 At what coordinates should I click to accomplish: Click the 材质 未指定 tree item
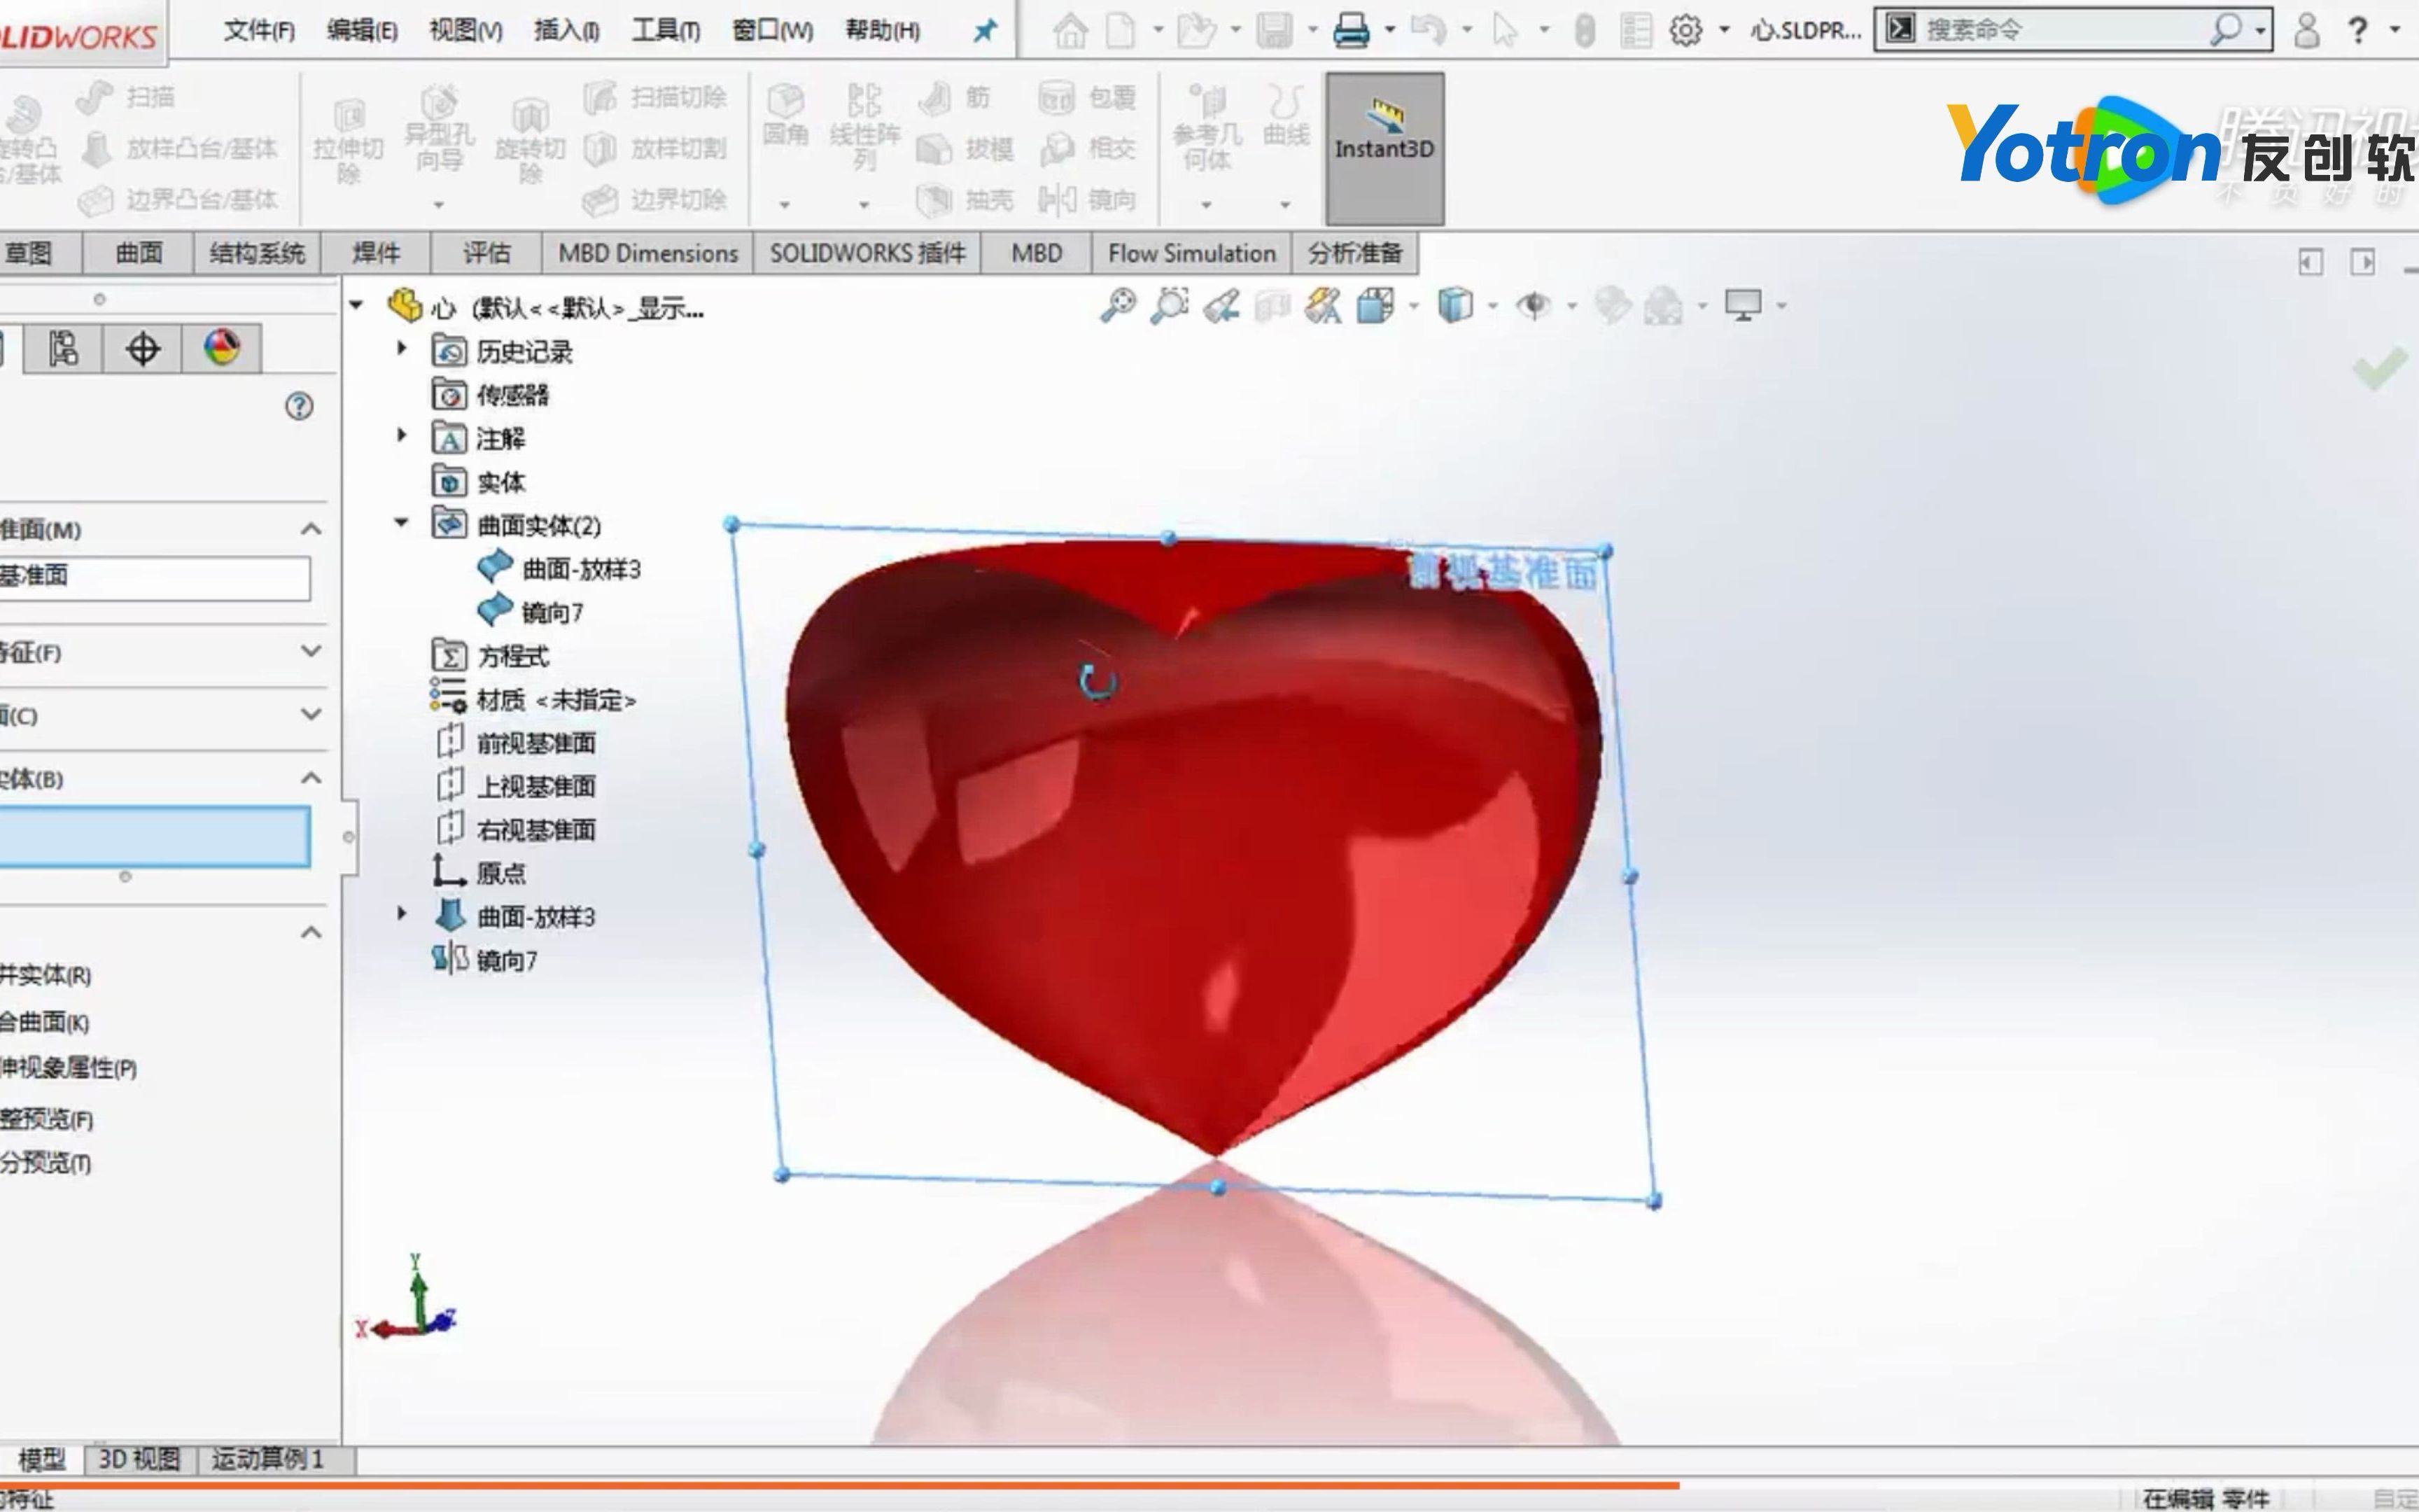click(x=557, y=699)
